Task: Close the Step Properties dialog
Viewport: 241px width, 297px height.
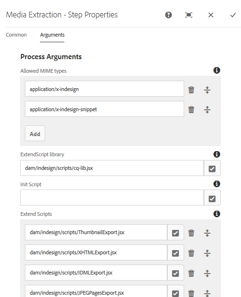Action: coord(211,15)
